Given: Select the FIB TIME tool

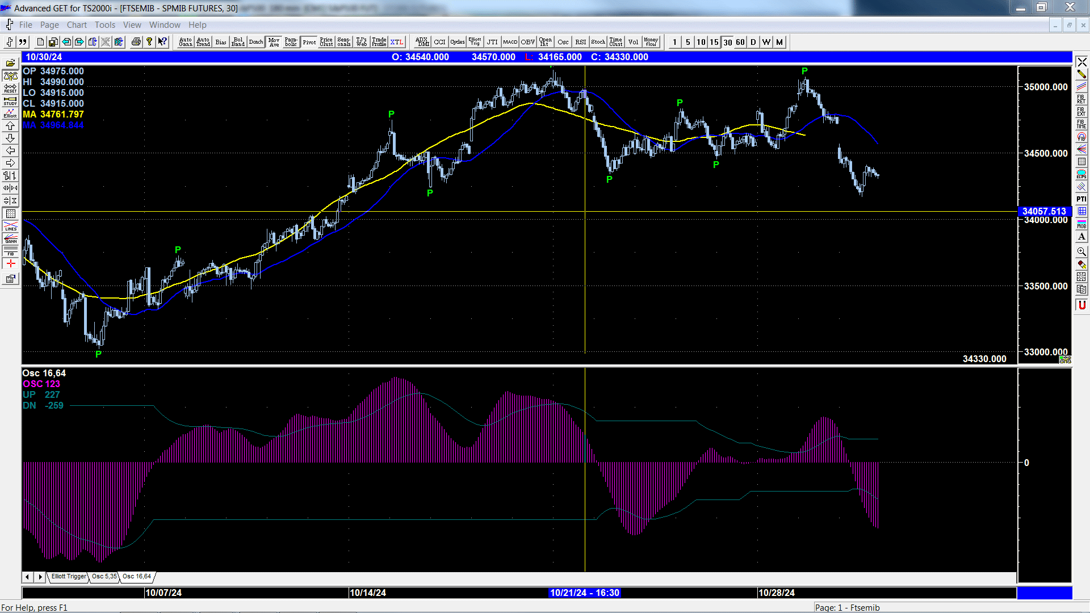Looking at the screenshot, I should [1081, 124].
